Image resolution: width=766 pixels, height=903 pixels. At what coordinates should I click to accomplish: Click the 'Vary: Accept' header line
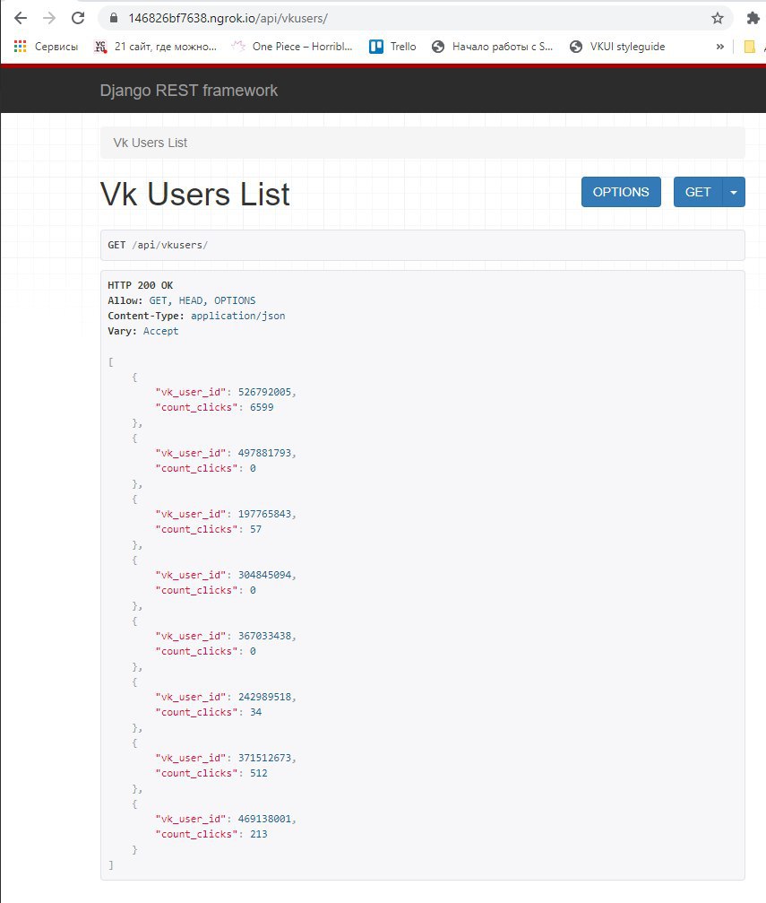point(142,331)
